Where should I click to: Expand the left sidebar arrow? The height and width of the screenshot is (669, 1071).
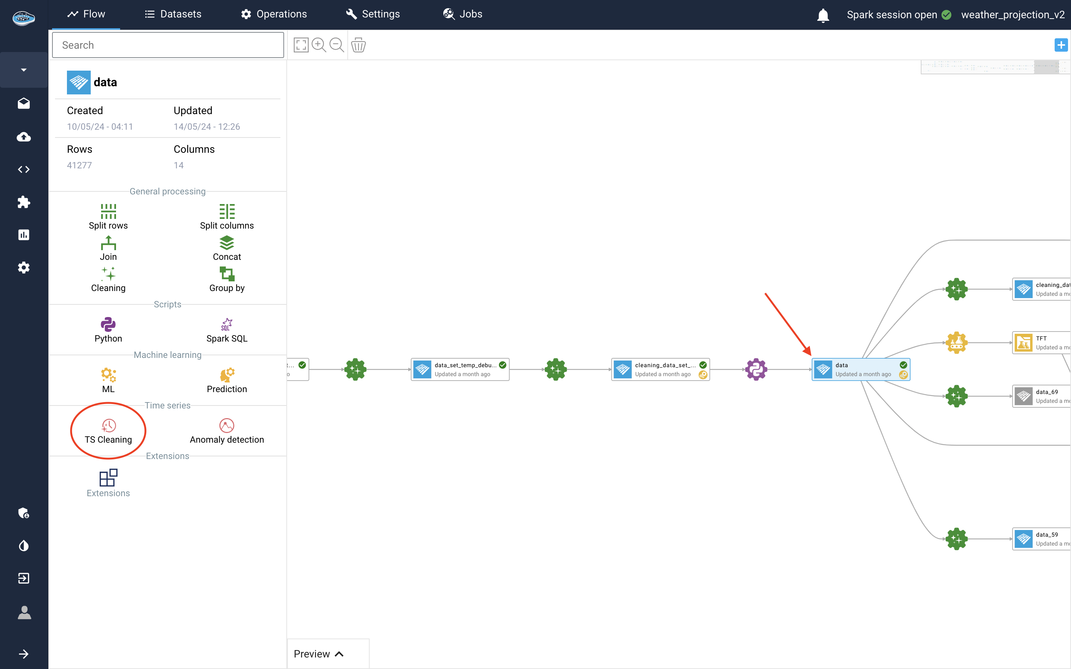click(x=24, y=654)
